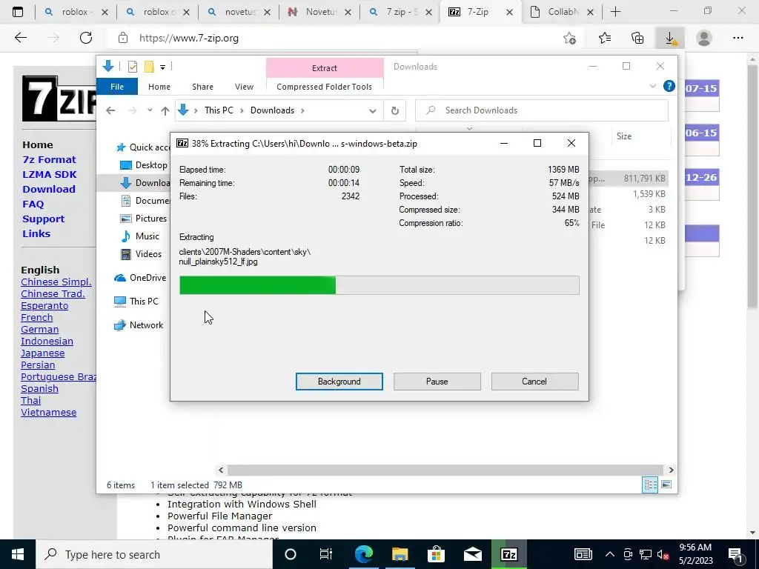759x569 pixels.
Task: Open browser Downloads icon
Action: coord(670,39)
